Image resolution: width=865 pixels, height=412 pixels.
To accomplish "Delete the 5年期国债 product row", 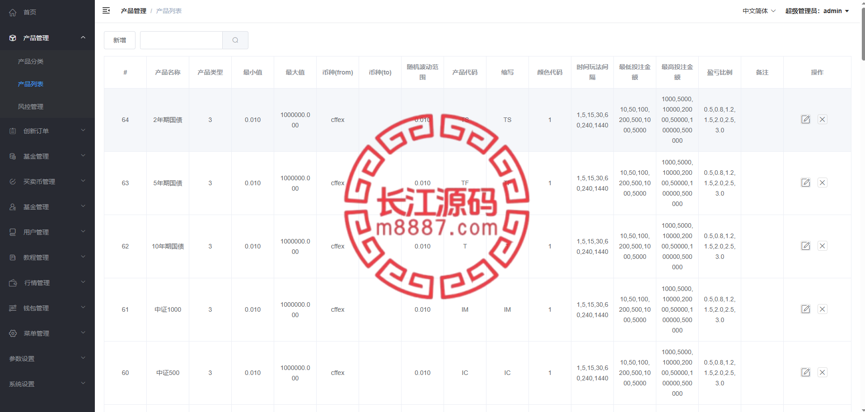I will 823,183.
